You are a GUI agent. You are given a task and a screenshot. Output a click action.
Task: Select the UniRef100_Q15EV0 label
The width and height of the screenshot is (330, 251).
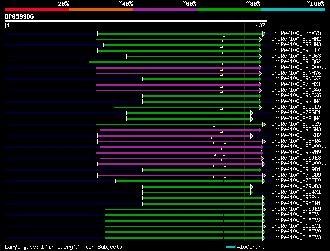tap(296, 232)
